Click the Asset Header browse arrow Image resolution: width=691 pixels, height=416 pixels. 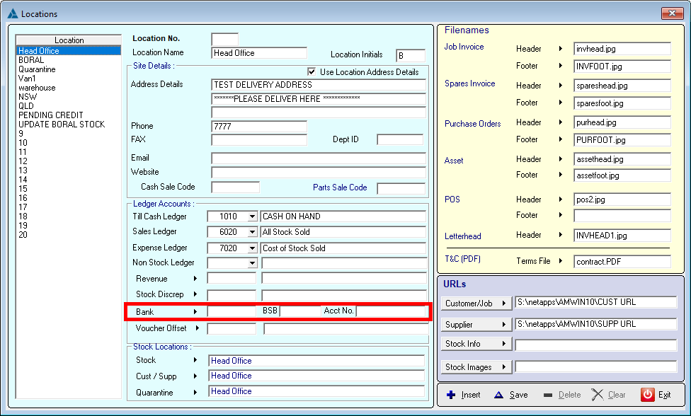561,159
